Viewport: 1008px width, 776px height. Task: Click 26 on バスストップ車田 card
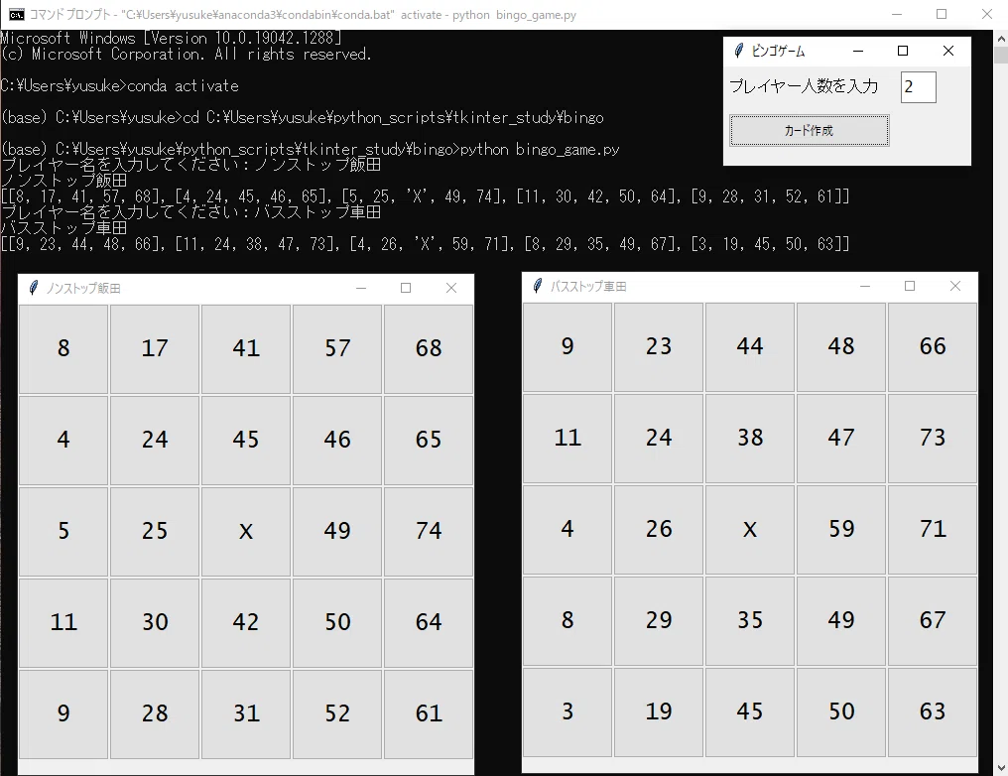659,529
